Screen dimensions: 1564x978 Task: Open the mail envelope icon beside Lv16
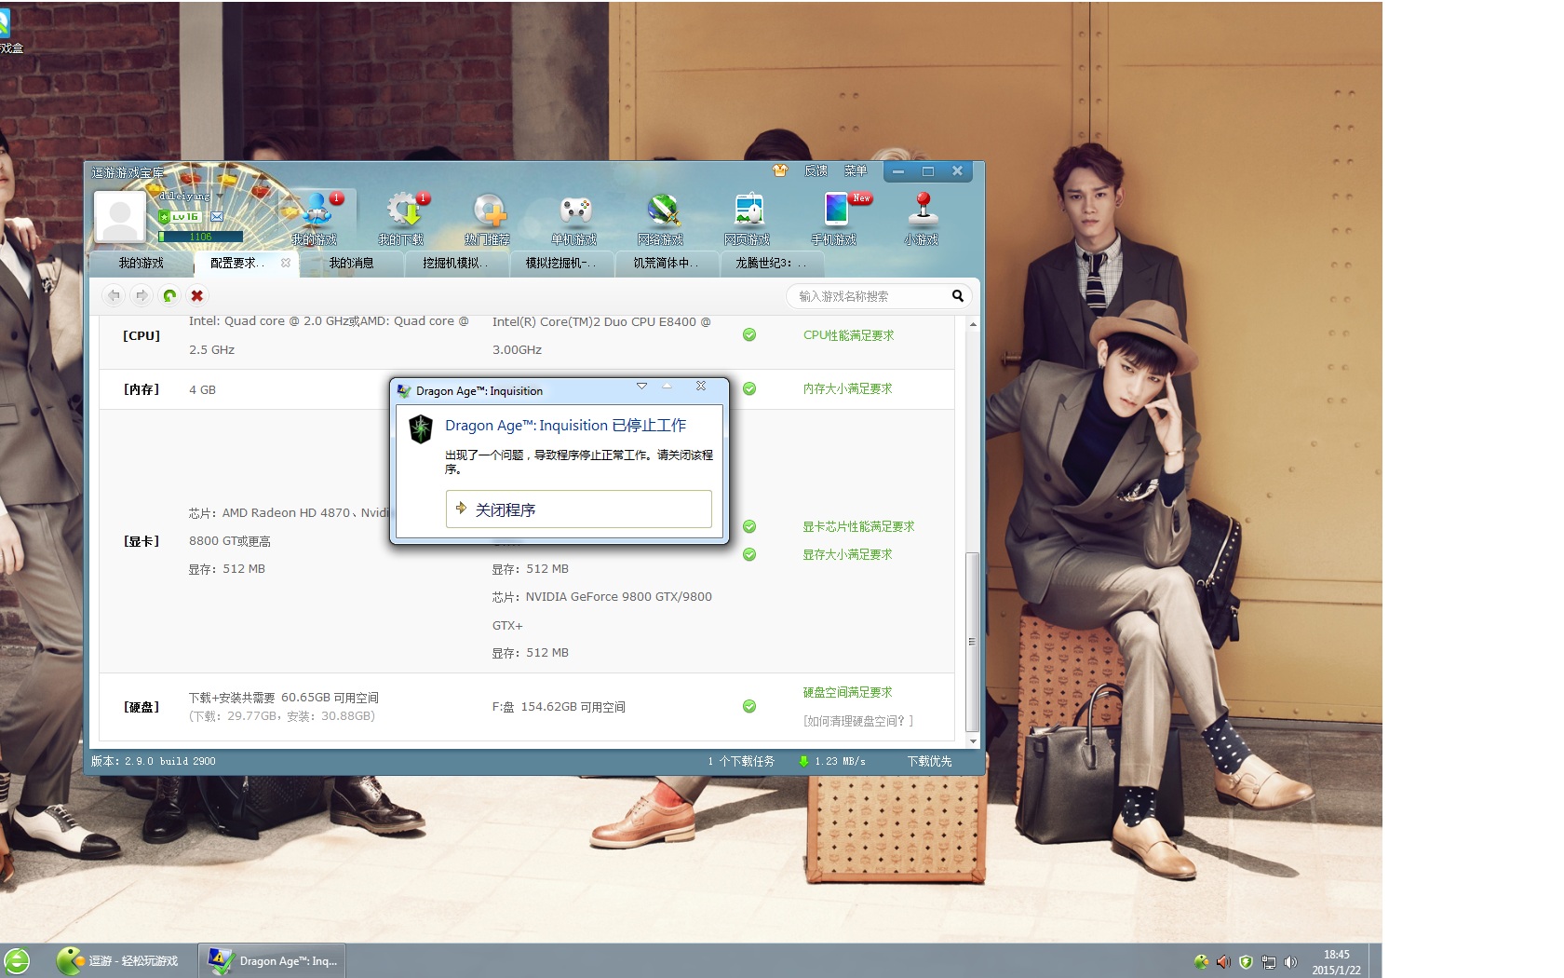[x=217, y=217]
